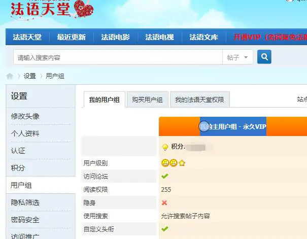Screen dimensions: 307x239
Task: Open 积分 in settings sidebar
Action: point(18,168)
